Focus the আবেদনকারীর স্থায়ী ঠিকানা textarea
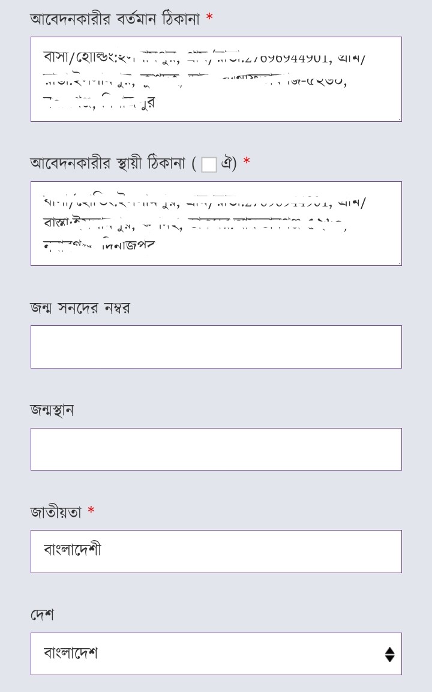 pos(216,223)
